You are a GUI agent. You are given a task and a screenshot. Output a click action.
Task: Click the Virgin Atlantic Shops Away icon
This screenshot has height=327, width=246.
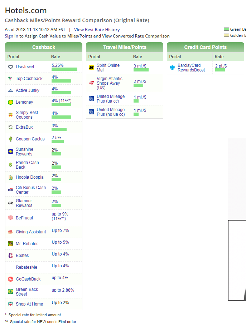tap(92, 83)
